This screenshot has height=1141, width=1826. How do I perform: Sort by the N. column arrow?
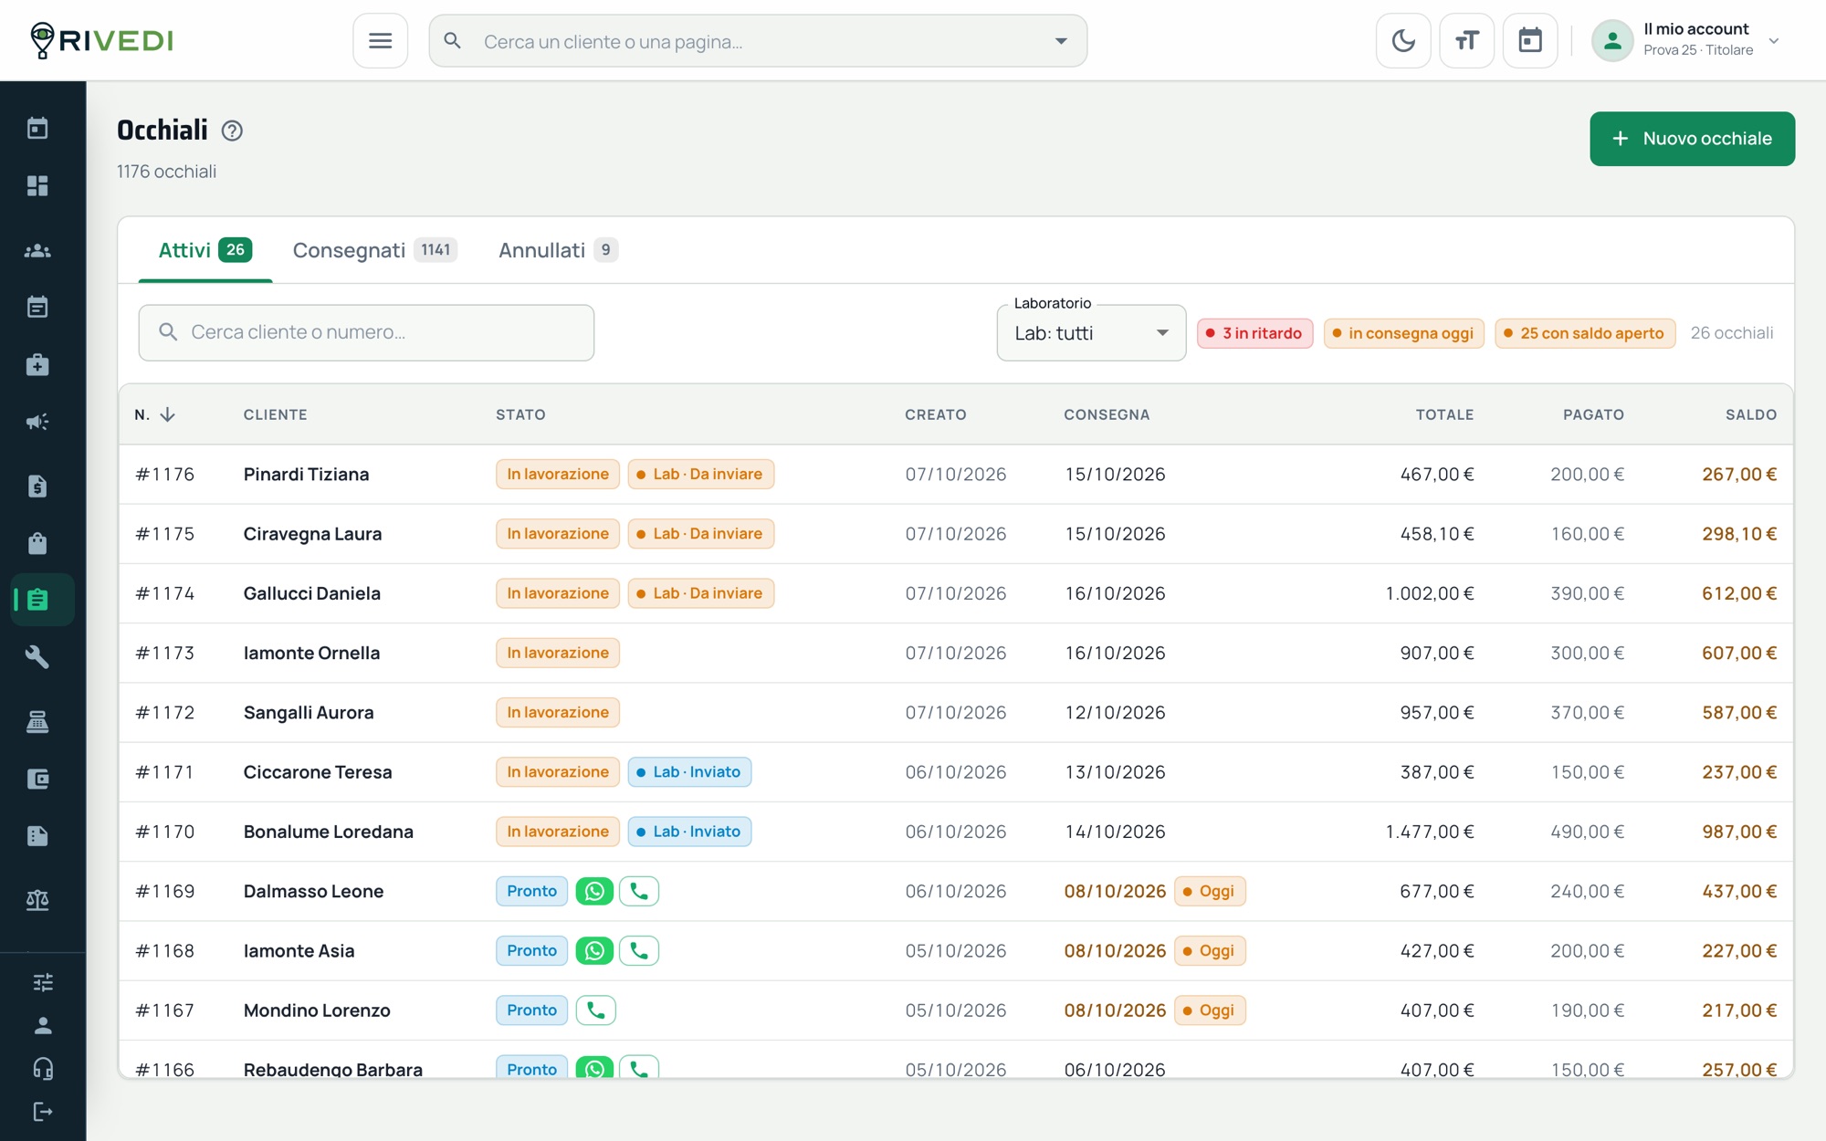pyautogui.click(x=167, y=414)
